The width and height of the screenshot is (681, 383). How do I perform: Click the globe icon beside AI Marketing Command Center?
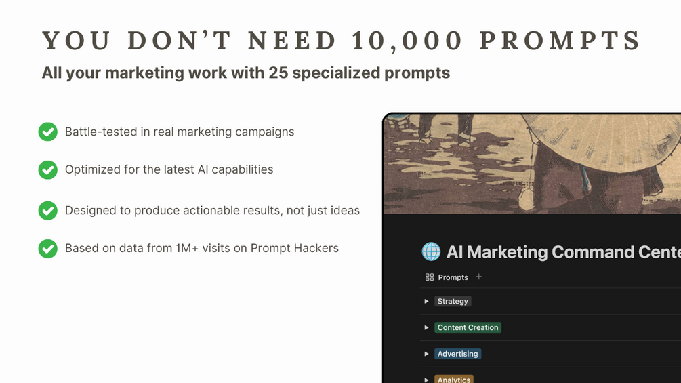(431, 251)
